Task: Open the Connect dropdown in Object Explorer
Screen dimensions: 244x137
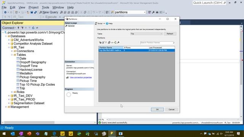Action: 9,28
